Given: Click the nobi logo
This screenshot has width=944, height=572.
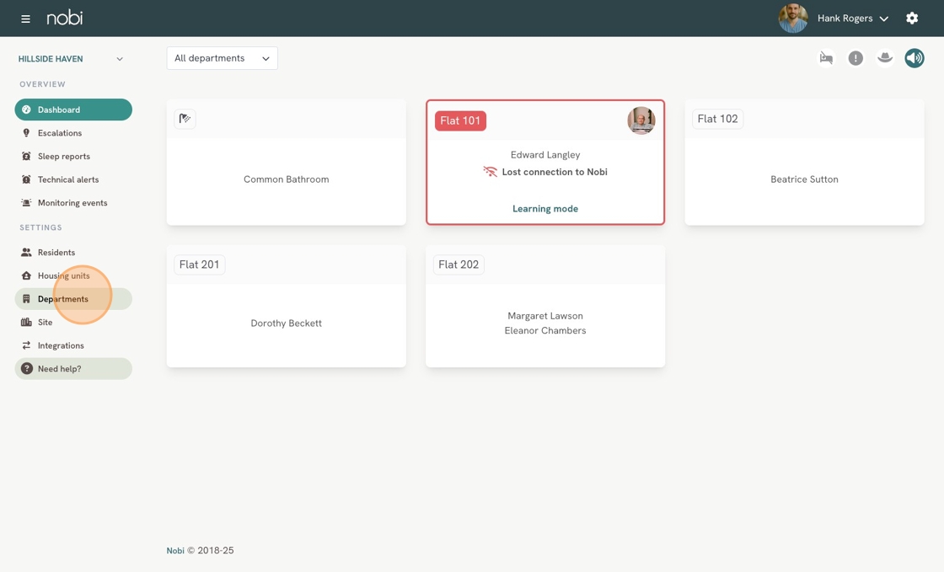Looking at the screenshot, I should pyautogui.click(x=64, y=18).
